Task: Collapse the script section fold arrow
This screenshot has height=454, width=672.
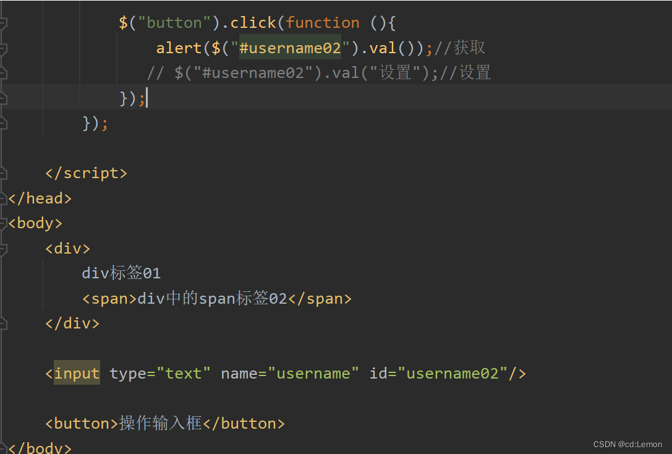Action: [x=4, y=173]
